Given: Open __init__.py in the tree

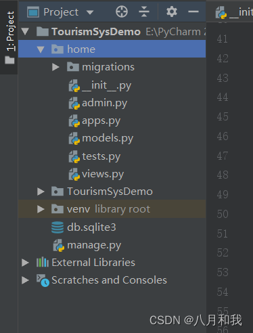Looking at the screenshot, I should pos(106,86).
